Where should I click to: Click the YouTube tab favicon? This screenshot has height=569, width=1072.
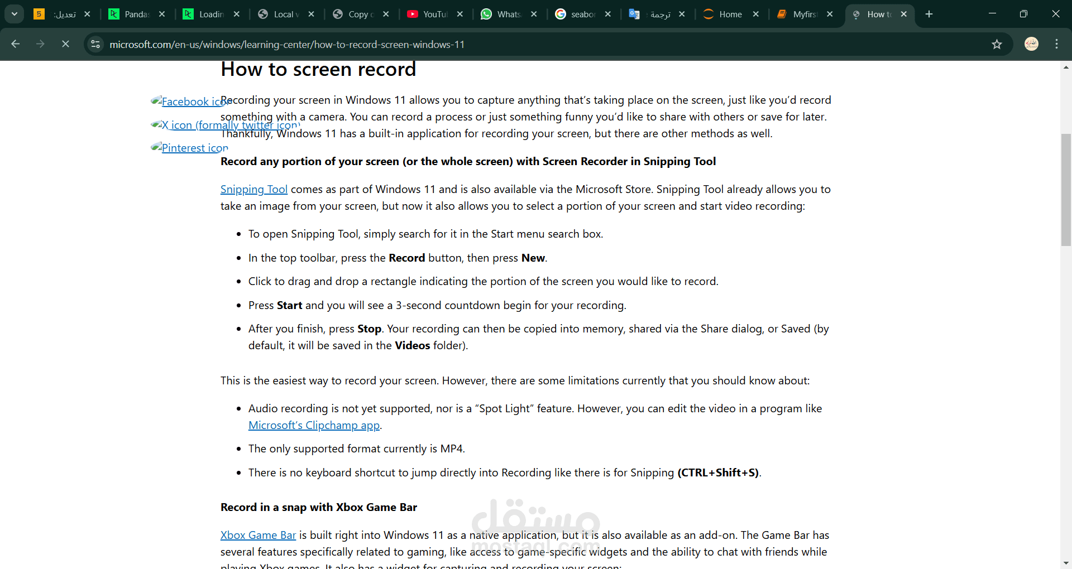[412, 14]
